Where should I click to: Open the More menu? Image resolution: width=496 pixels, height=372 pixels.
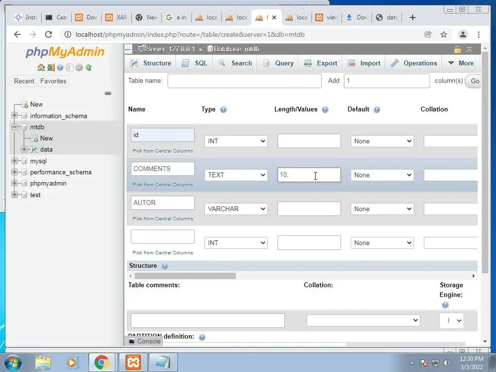pos(461,63)
